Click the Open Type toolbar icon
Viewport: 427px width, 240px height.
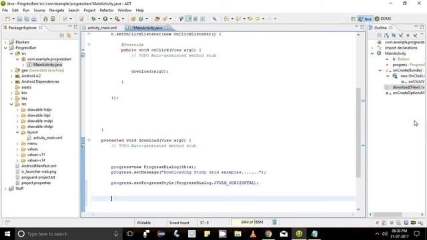(x=157, y=19)
